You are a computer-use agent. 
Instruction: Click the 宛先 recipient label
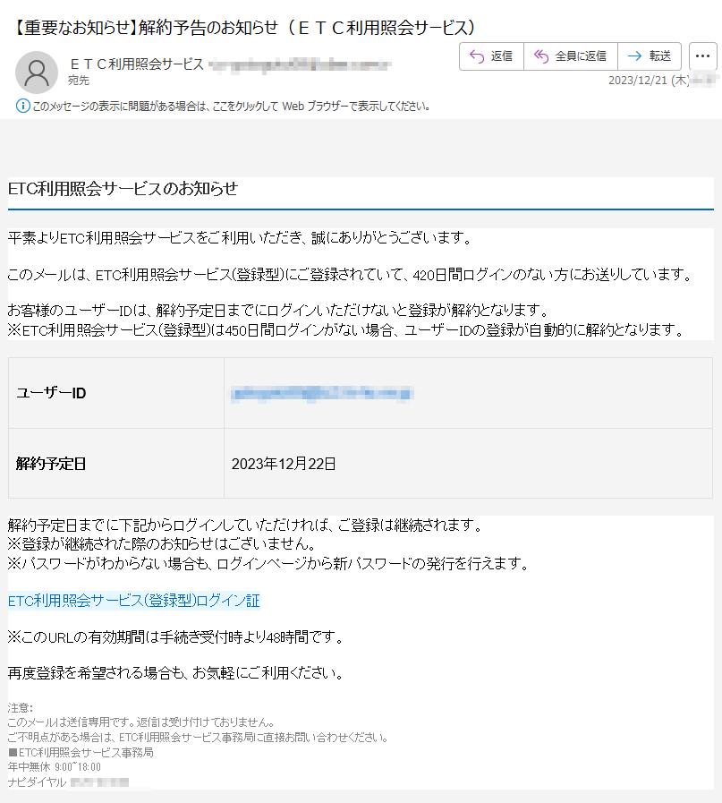78,81
